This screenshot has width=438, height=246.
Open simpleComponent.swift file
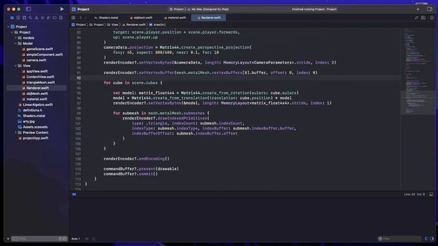pyautogui.click(x=42, y=55)
